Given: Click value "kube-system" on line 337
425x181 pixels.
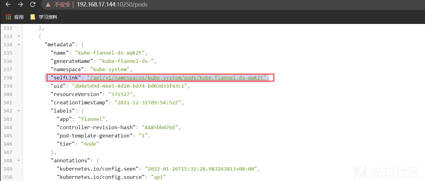Looking at the screenshot, I should (x=110, y=69).
